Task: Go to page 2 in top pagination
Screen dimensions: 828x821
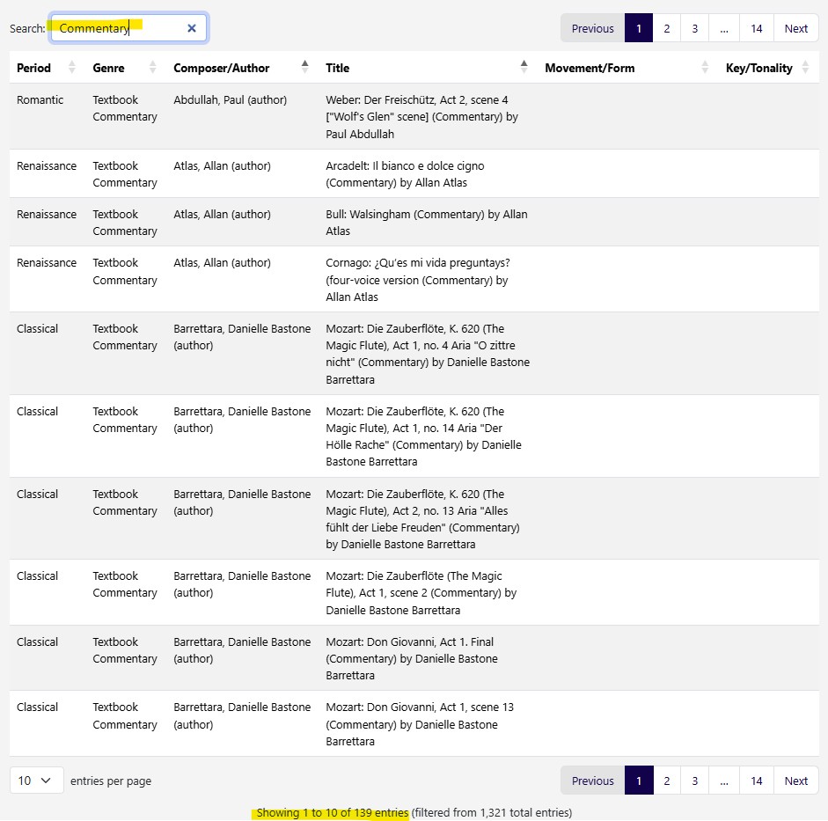Action: tap(666, 28)
